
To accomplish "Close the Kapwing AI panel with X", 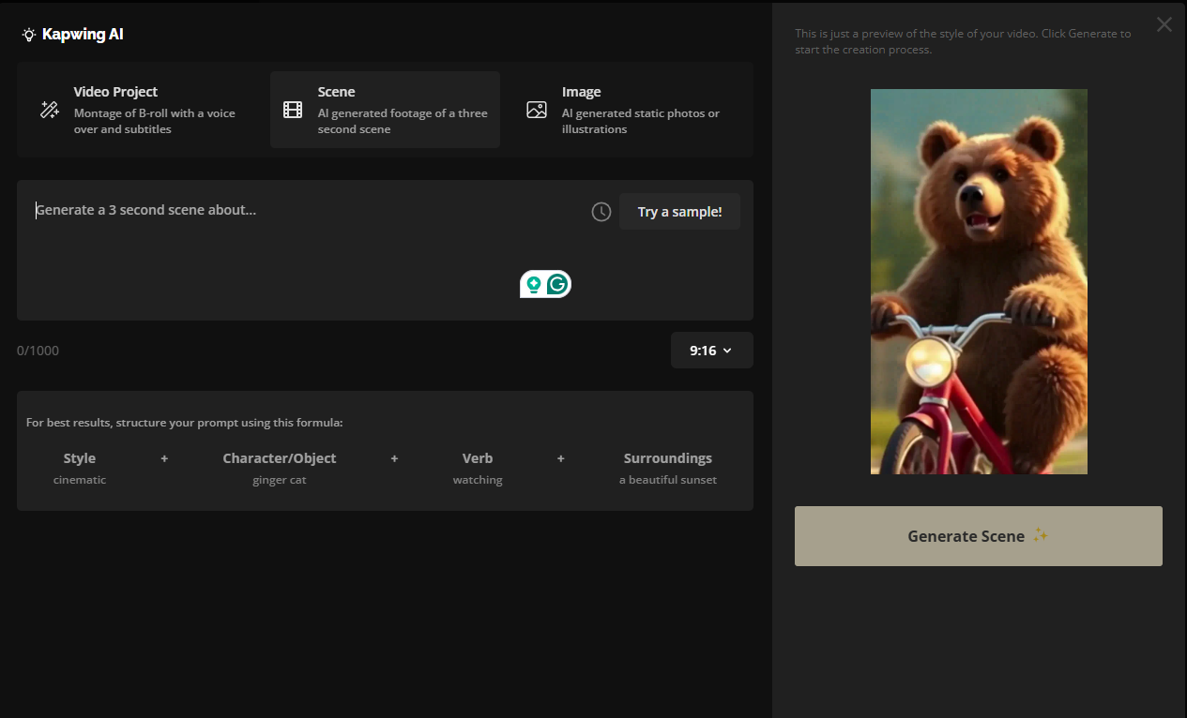I will click(1164, 25).
